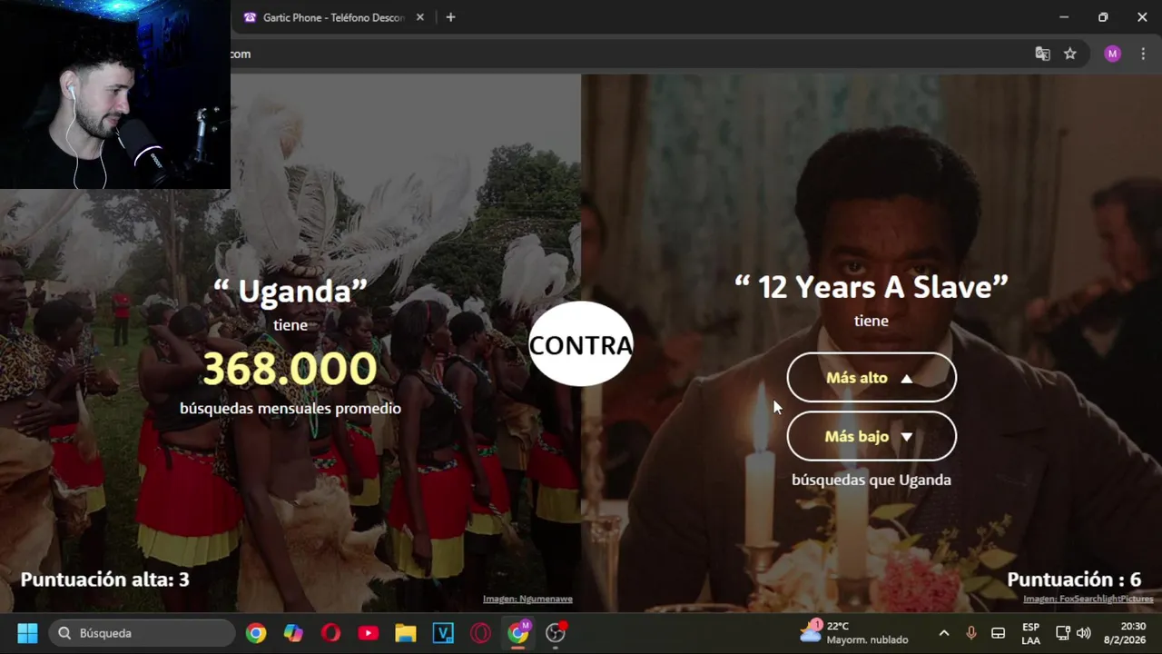
Task: Switch to the active Chrome profile window icon
Action: click(518, 633)
